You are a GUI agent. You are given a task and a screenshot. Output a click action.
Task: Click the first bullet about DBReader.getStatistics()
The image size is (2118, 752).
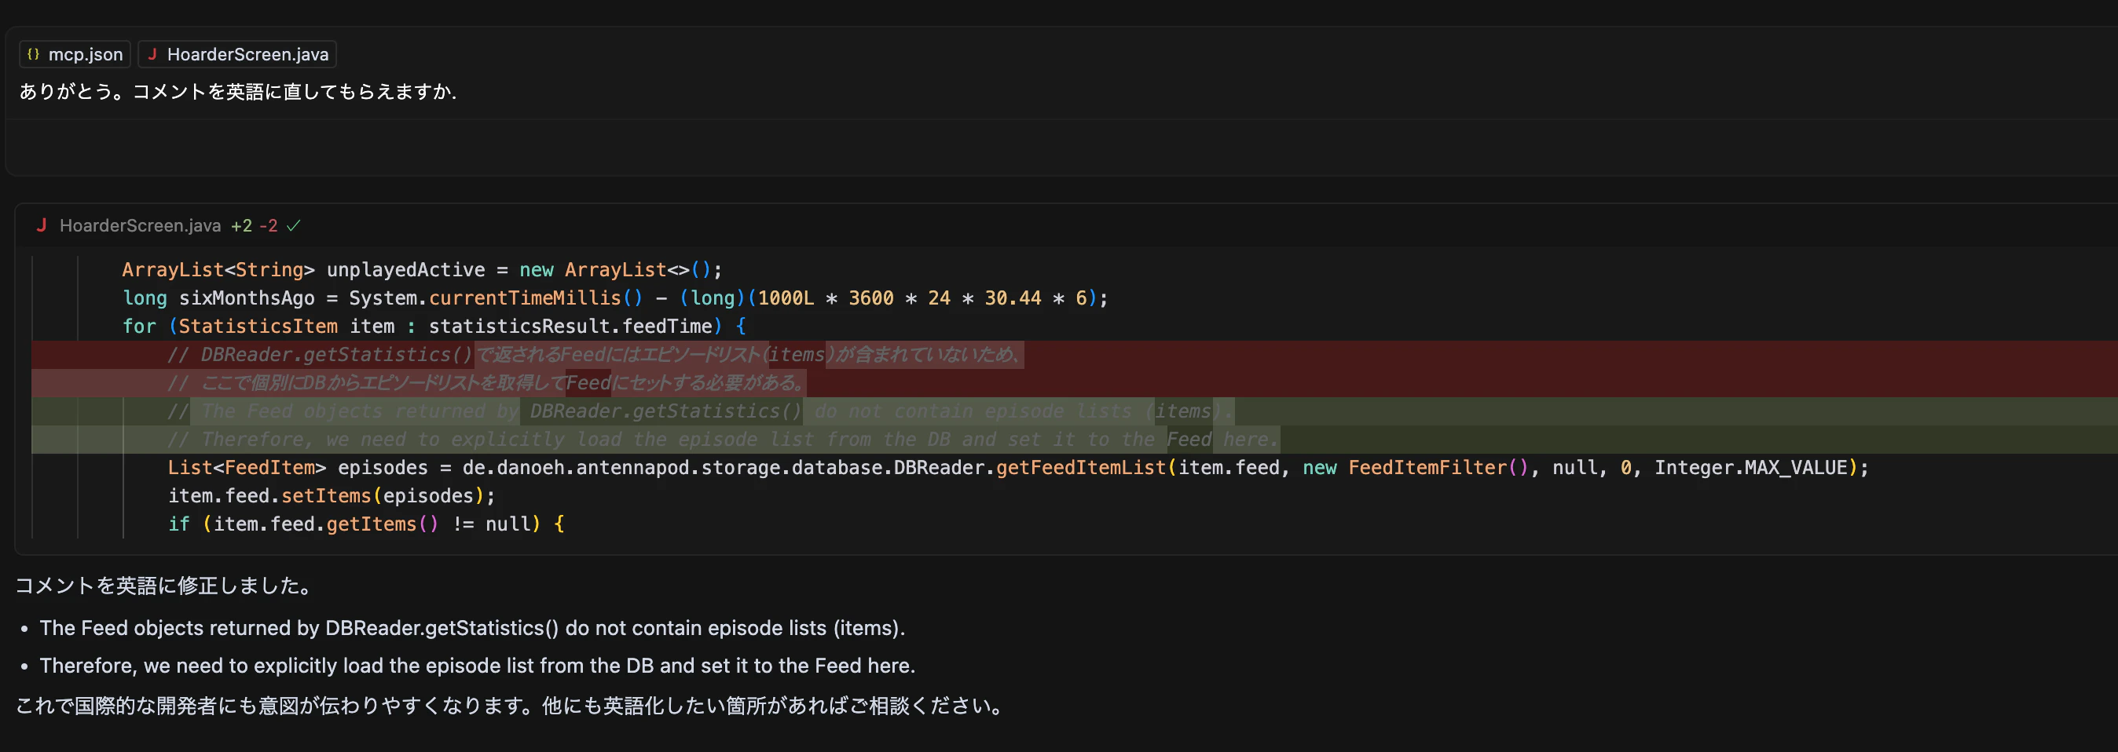472,628
